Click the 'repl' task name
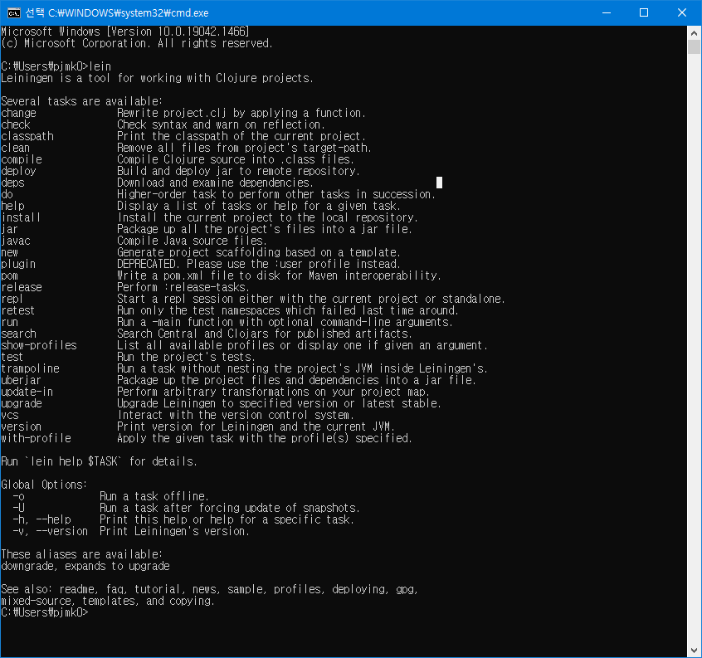Image resolution: width=702 pixels, height=658 pixels. pos(12,299)
